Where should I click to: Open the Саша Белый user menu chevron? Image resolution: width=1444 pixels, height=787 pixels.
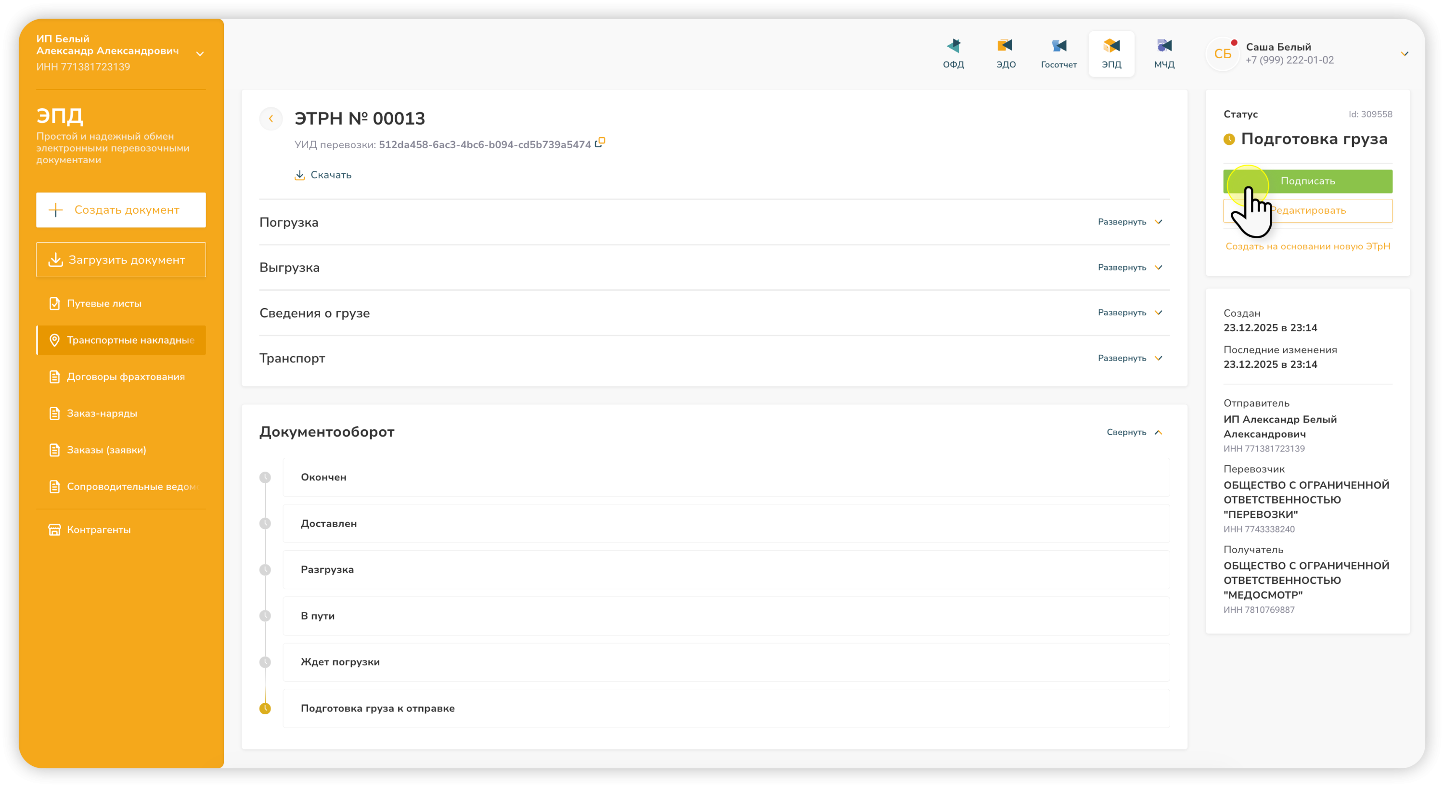click(x=1404, y=54)
